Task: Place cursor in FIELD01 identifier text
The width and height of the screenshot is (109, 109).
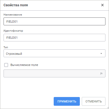Action: coord(12,38)
